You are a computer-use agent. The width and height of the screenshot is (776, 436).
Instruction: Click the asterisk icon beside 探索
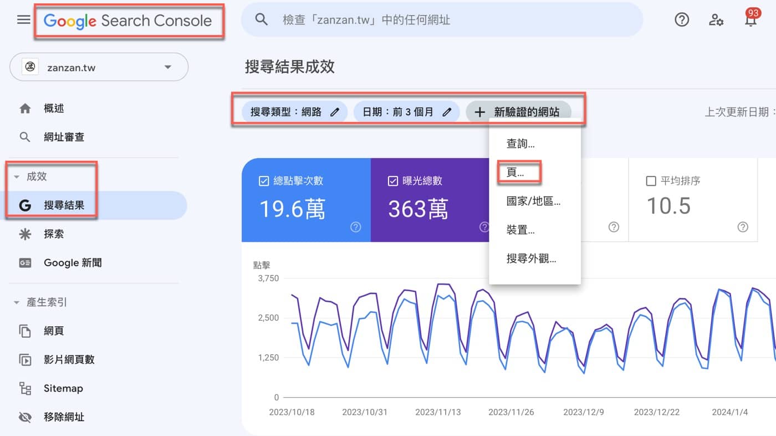(x=25, y=234)
